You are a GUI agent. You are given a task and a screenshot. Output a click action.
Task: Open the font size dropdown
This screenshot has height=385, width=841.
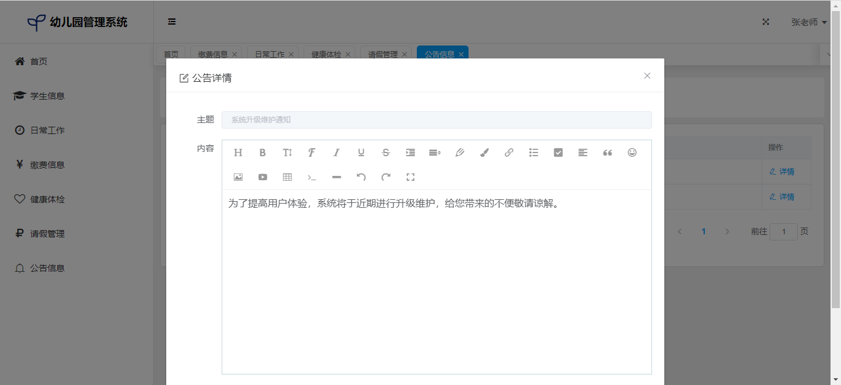point(287,153)
